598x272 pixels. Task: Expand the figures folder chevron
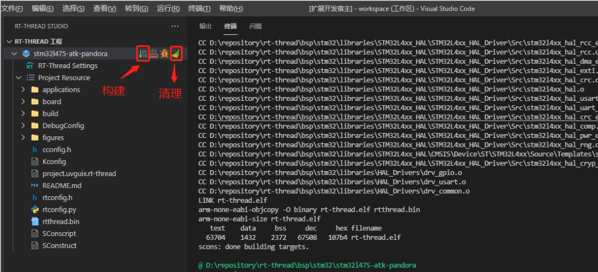pyautogui.click(x=23, y=137)
